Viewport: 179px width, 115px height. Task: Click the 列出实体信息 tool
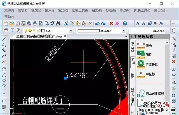[x=150, y=93]
